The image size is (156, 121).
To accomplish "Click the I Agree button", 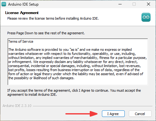I will click(113, 114).
